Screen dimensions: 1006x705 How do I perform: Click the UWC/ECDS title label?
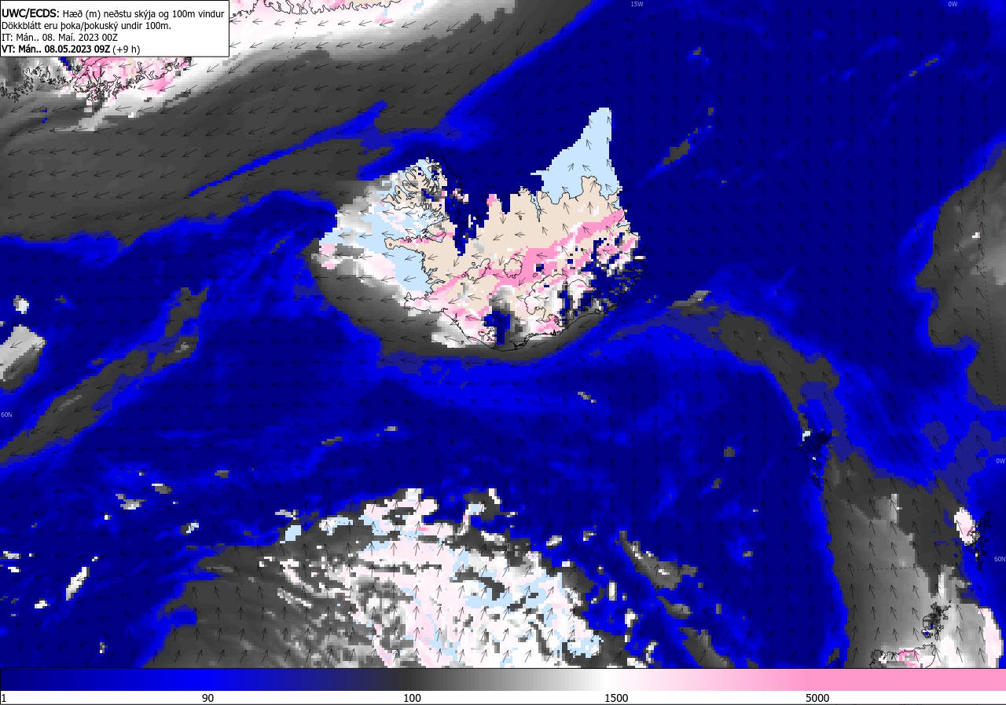coord(30,13)
